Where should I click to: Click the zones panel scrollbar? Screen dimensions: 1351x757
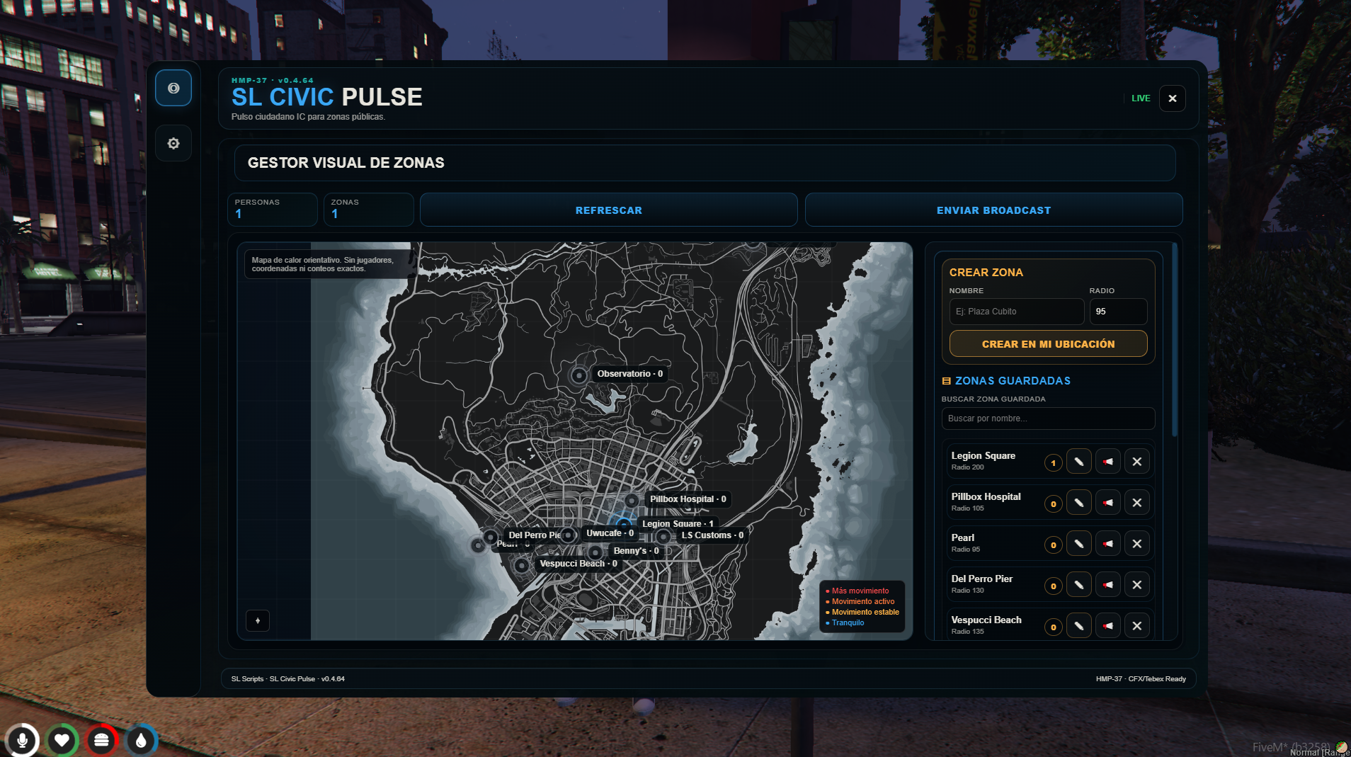click(x=1175, y=340)
